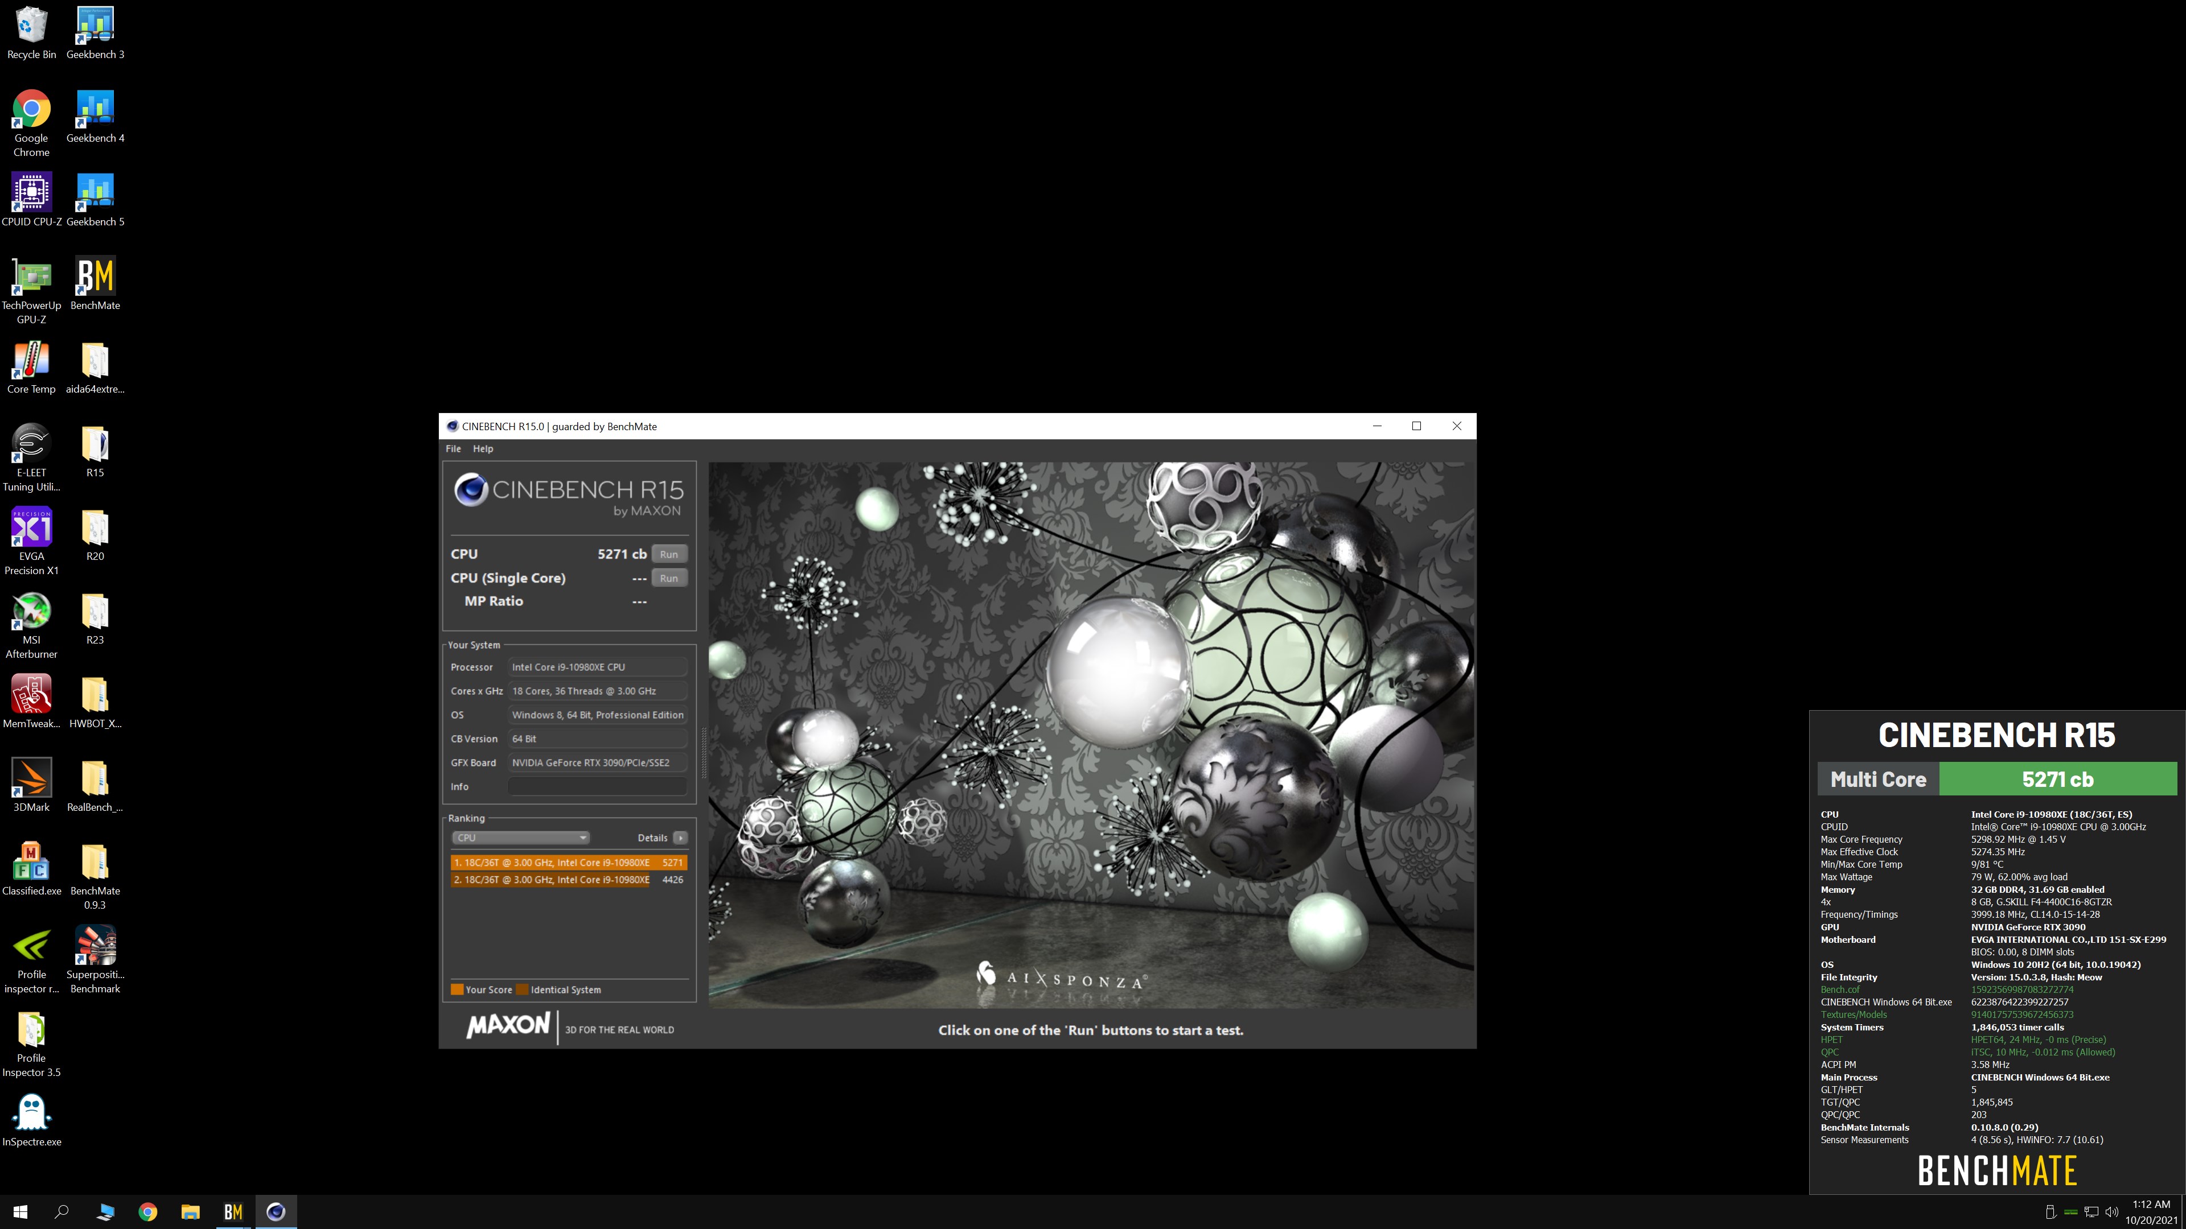Open the Help menu in Cinebench
Viewport: 2186px width, 1229px height.
[483, 449]
